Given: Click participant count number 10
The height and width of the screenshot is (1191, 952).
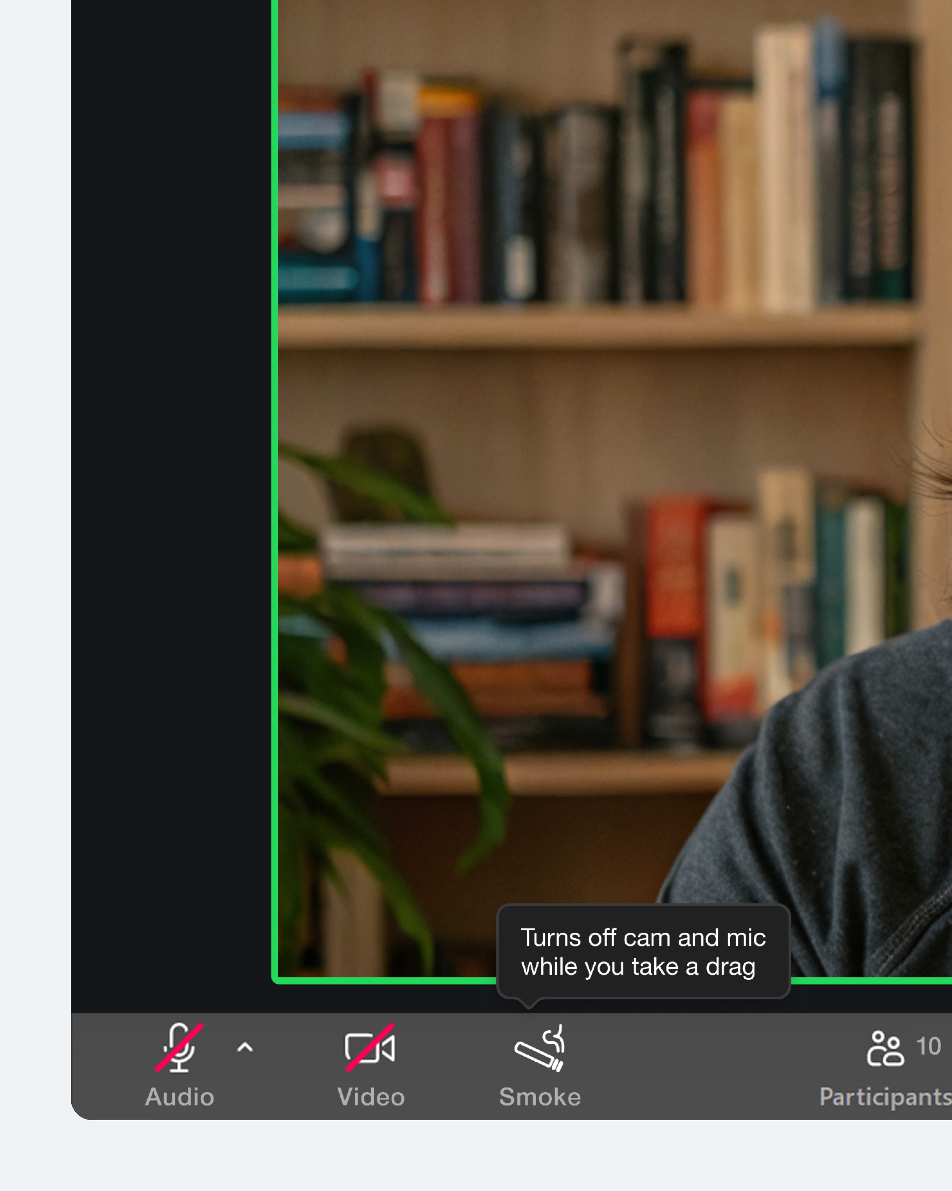Looking at the screenshot, I should pos(928,1046).
